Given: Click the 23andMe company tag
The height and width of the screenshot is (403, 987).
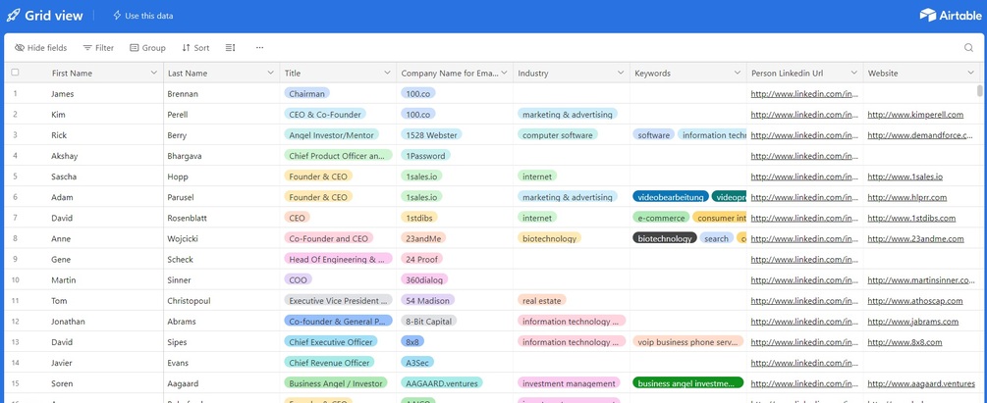Looking at the screenshot, I should click(x=423, y=239).
